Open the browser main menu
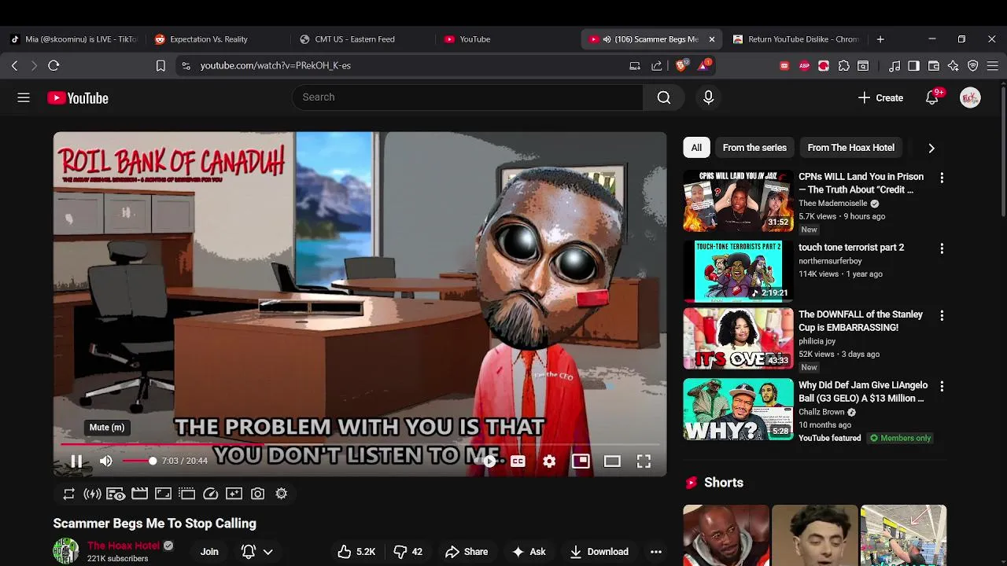 pyautogui.click(x=993, y=66)
